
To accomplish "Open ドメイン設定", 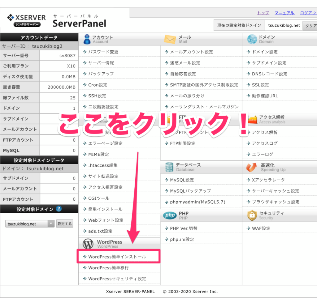I will click(x=265, y=52).
